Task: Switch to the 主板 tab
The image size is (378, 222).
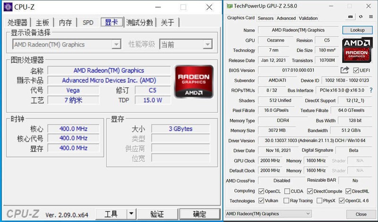Action: [42, 23]
